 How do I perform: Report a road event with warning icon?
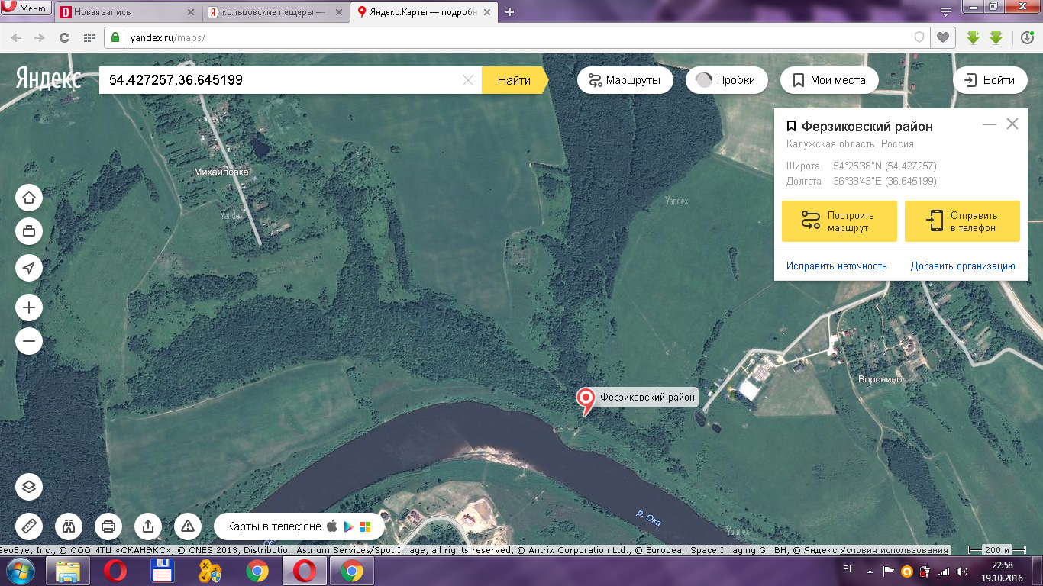click(x=188, y=526)
